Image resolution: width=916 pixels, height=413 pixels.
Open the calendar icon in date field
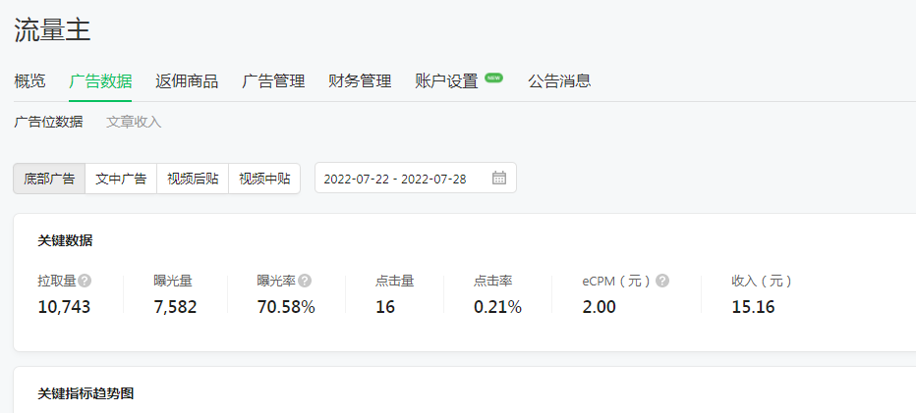pos(499,178)
